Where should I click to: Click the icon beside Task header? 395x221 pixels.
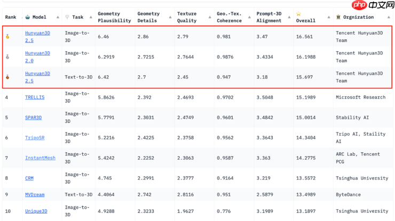coord(67,17)
